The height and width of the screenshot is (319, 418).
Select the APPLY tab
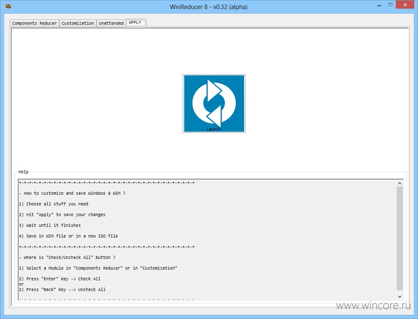tap(136, 23)
